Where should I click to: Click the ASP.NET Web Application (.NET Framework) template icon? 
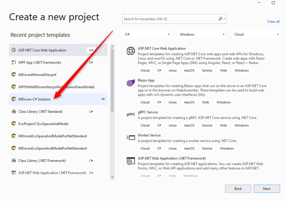click(x=131, y=161)
